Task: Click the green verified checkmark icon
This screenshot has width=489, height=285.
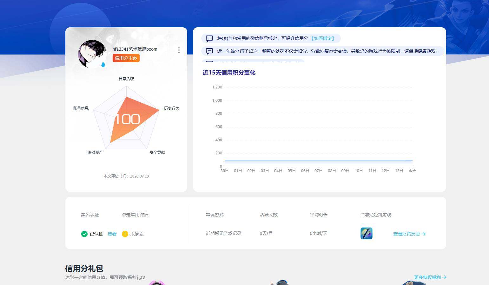Action: [x=84, y=234]
